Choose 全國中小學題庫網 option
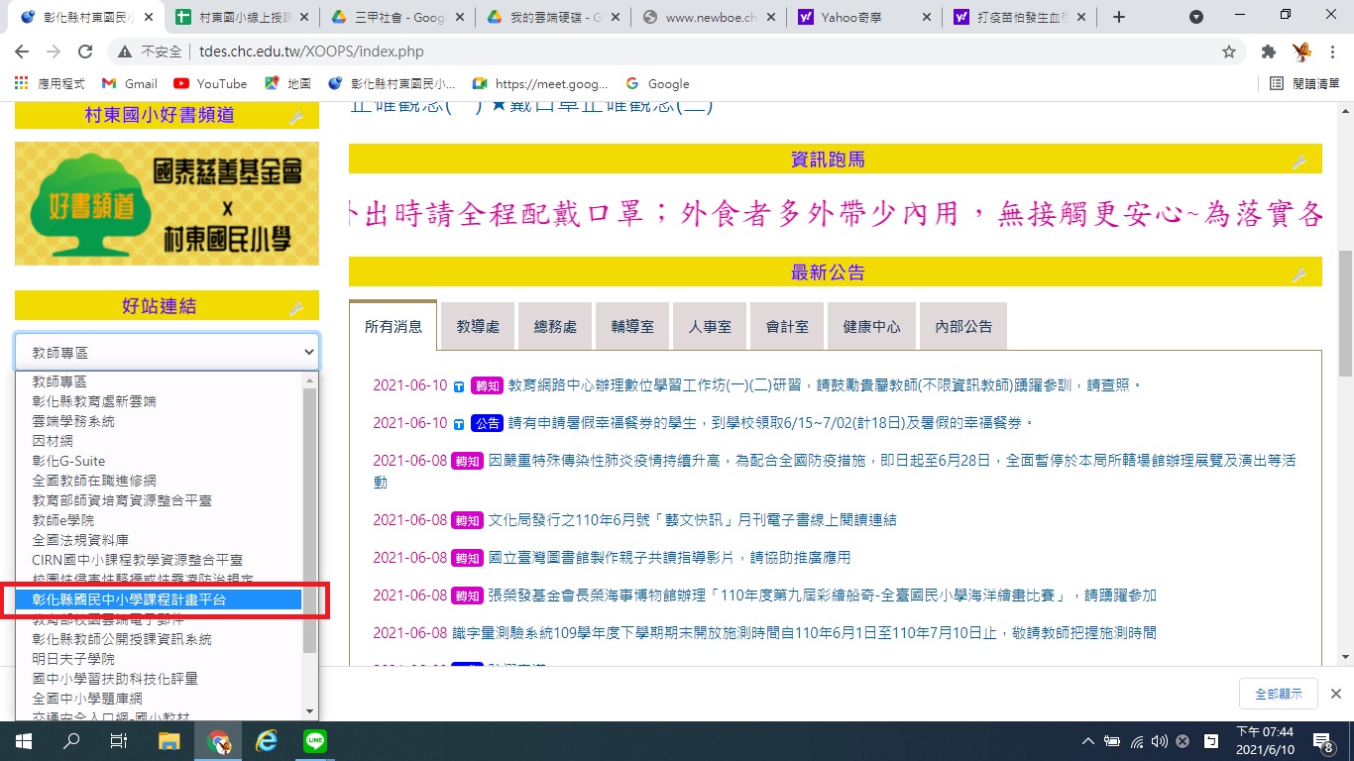Screen dimensions: 1354x761 point(160,699)
